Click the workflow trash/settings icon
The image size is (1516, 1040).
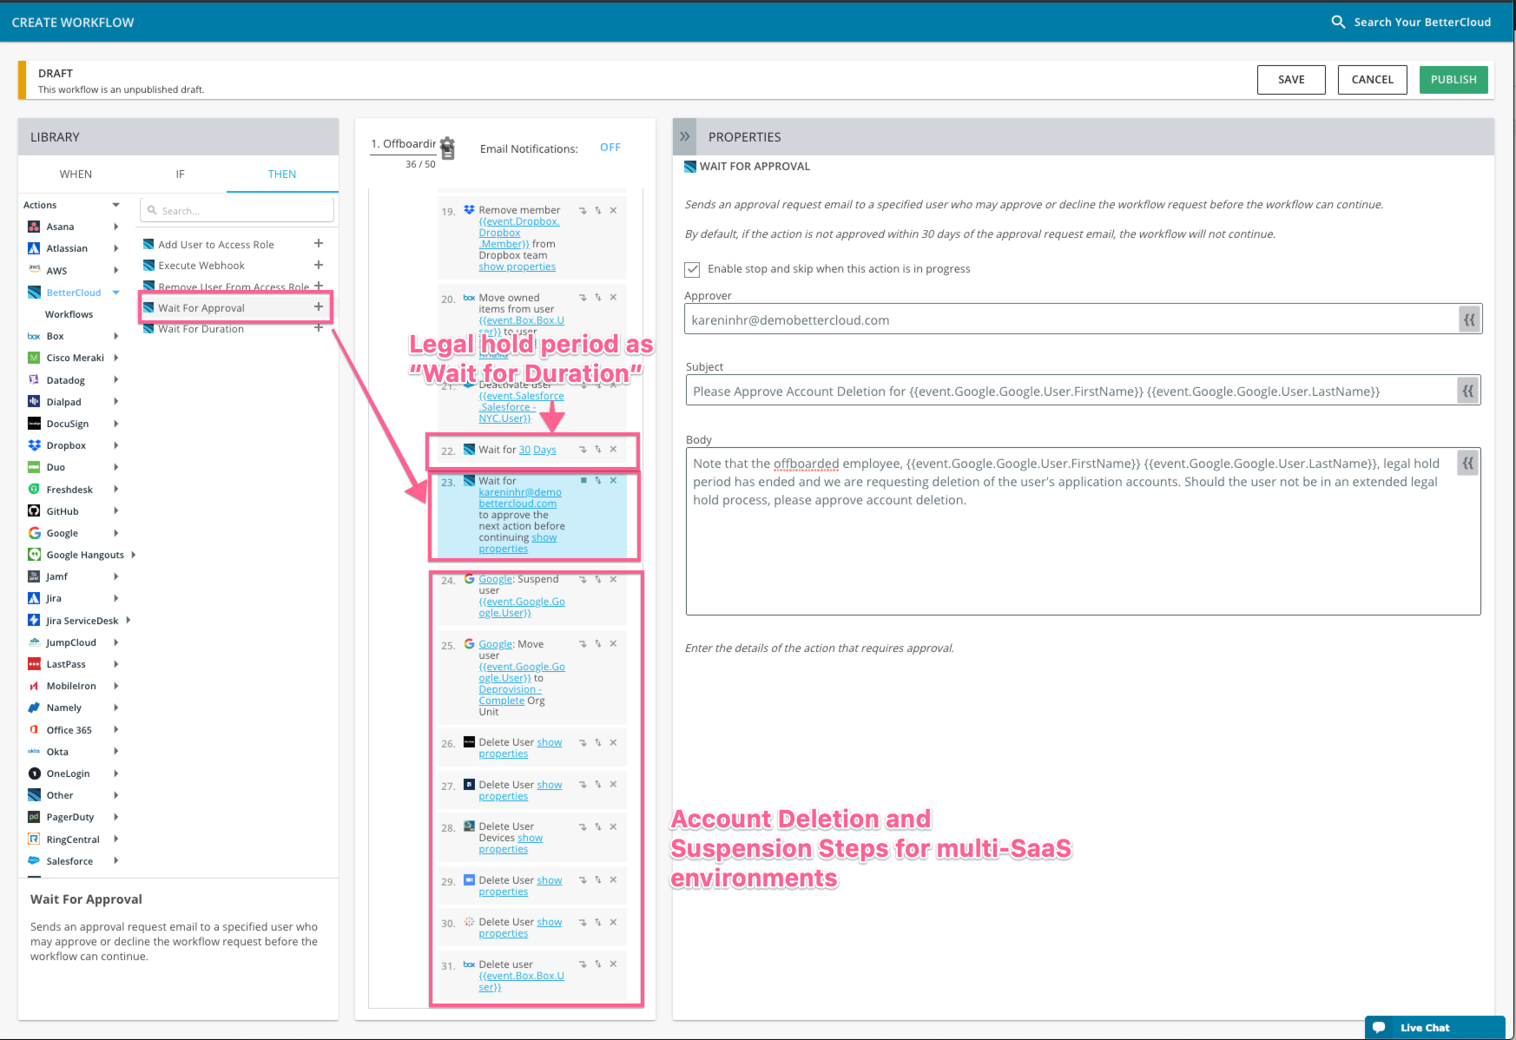pyautogui.click(x=447, y=148)
